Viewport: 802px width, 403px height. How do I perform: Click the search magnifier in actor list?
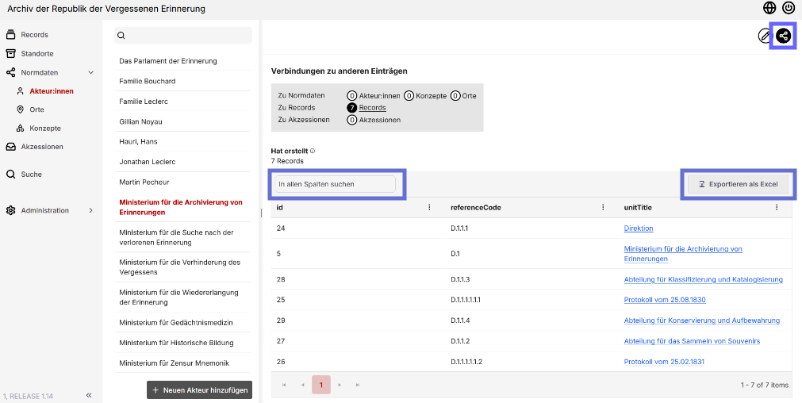[121, 35]
